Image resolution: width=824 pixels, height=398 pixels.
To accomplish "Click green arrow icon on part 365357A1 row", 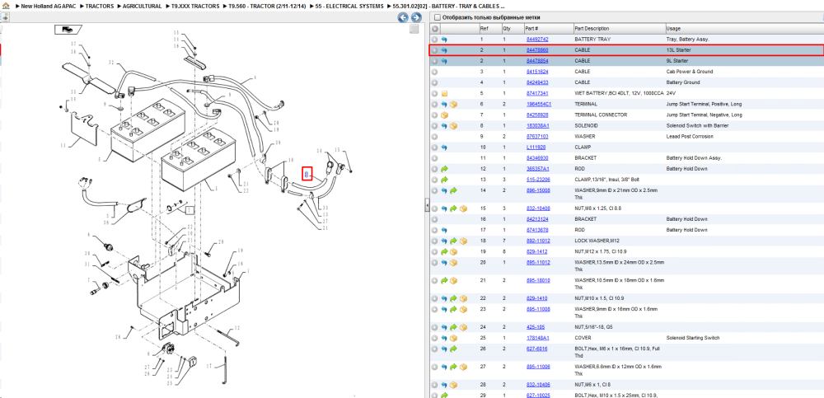I will 444,169.
